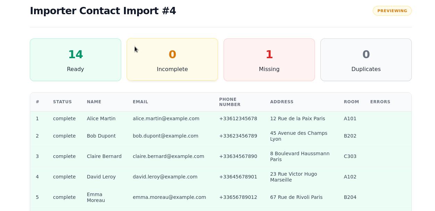
Task: Click bob.dupont@example.com email cell
Action: click(x=165, y=136)
